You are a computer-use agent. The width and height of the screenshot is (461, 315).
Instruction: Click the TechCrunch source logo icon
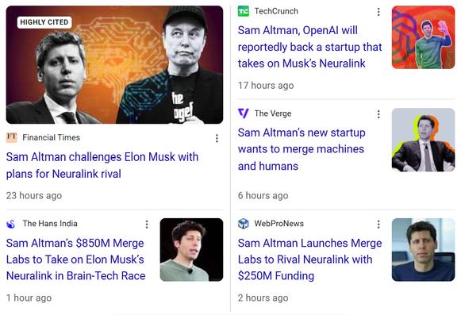pos(243,11)
